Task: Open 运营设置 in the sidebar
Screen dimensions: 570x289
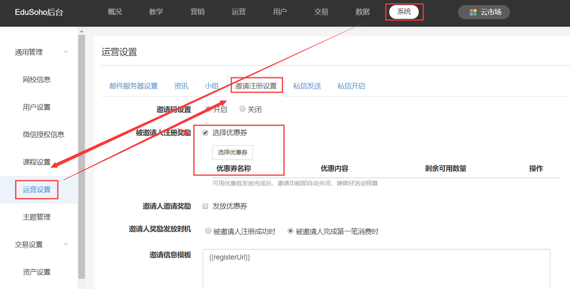Action: [37, 190]
